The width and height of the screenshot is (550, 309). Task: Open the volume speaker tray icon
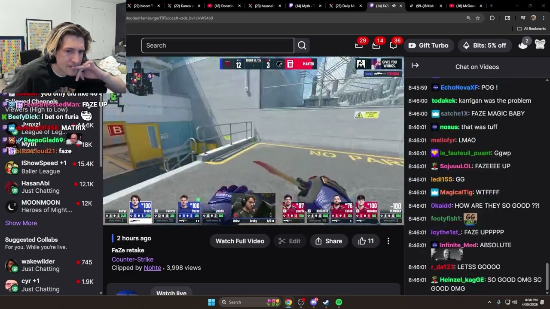coord(515,302)
